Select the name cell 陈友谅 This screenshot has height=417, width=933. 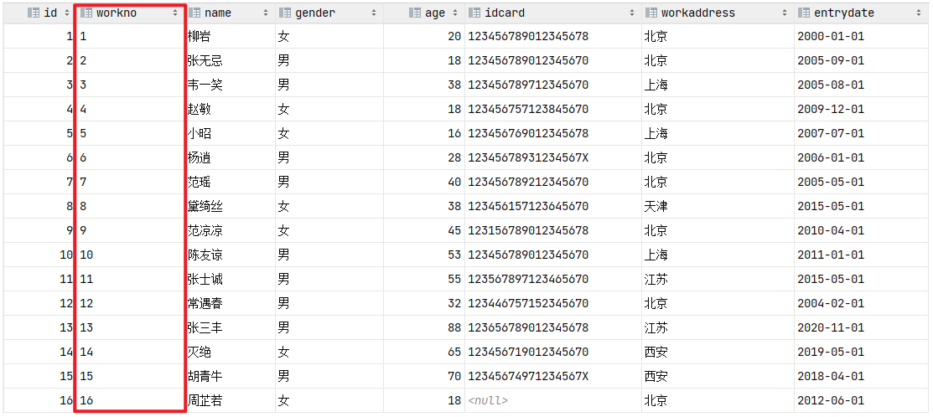pyautogui.click(x=205, y=255)
